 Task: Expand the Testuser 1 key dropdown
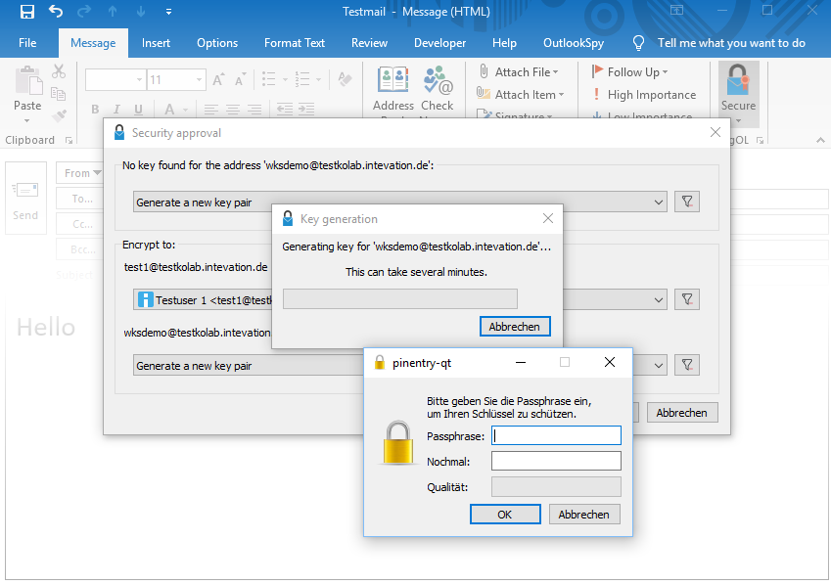point(659,299)
